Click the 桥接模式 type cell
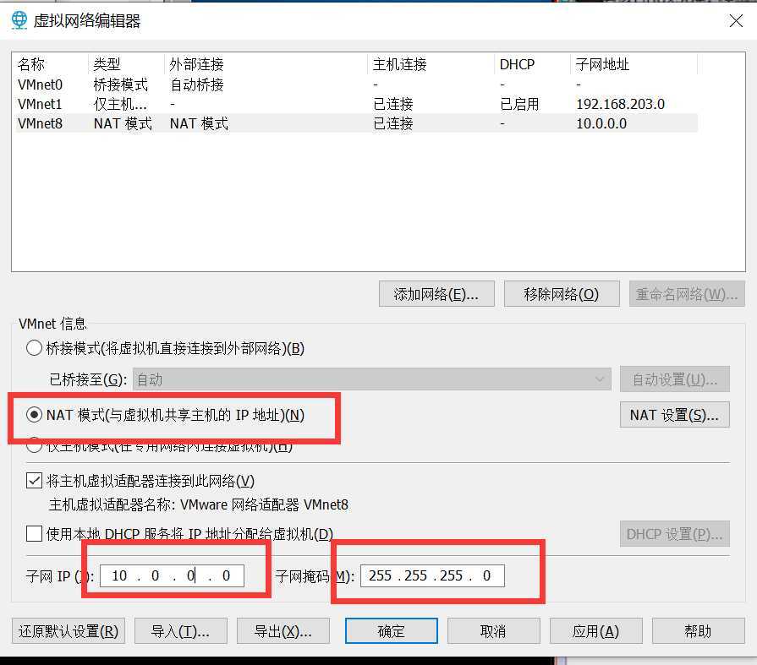The width and height of the screenshot is (757, 665). coord(121,84)
